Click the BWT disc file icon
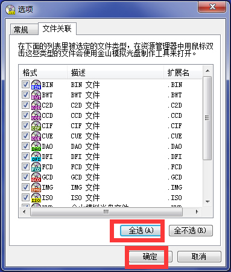This screenshot has width=231, height=272. click(x=36, y=95)
